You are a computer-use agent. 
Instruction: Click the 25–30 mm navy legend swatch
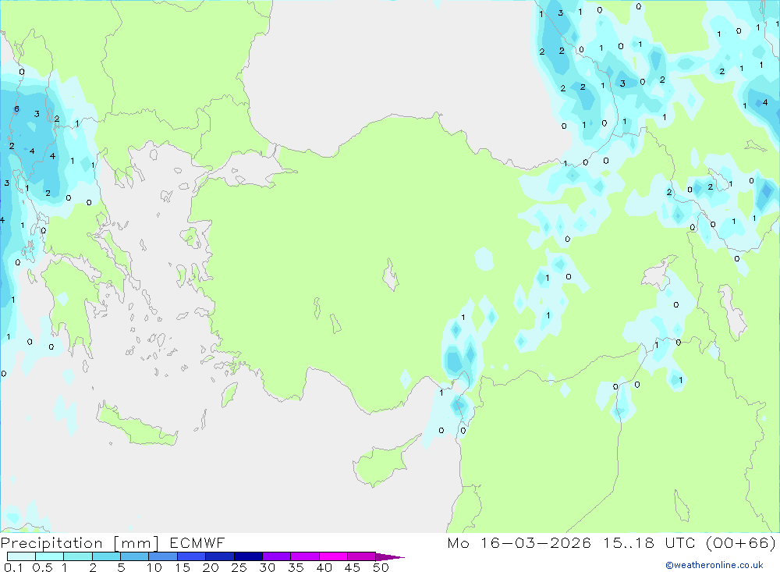(248, 556)
